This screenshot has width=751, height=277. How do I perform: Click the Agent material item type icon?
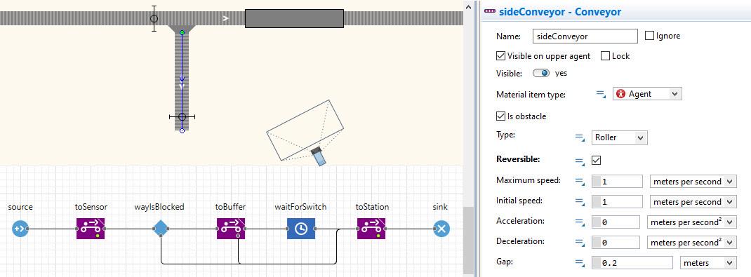pos(621,94)
